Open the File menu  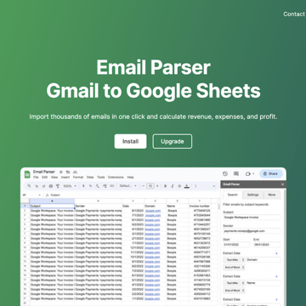click(x=36, y=178)
